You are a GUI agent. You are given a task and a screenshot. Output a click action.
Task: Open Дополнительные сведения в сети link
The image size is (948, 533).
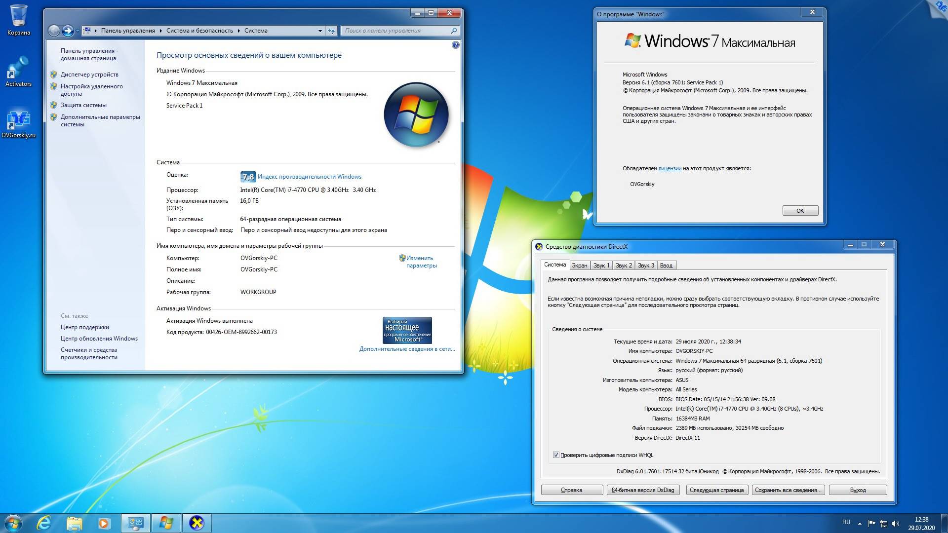pyautogui.click(x=407, y=349)
